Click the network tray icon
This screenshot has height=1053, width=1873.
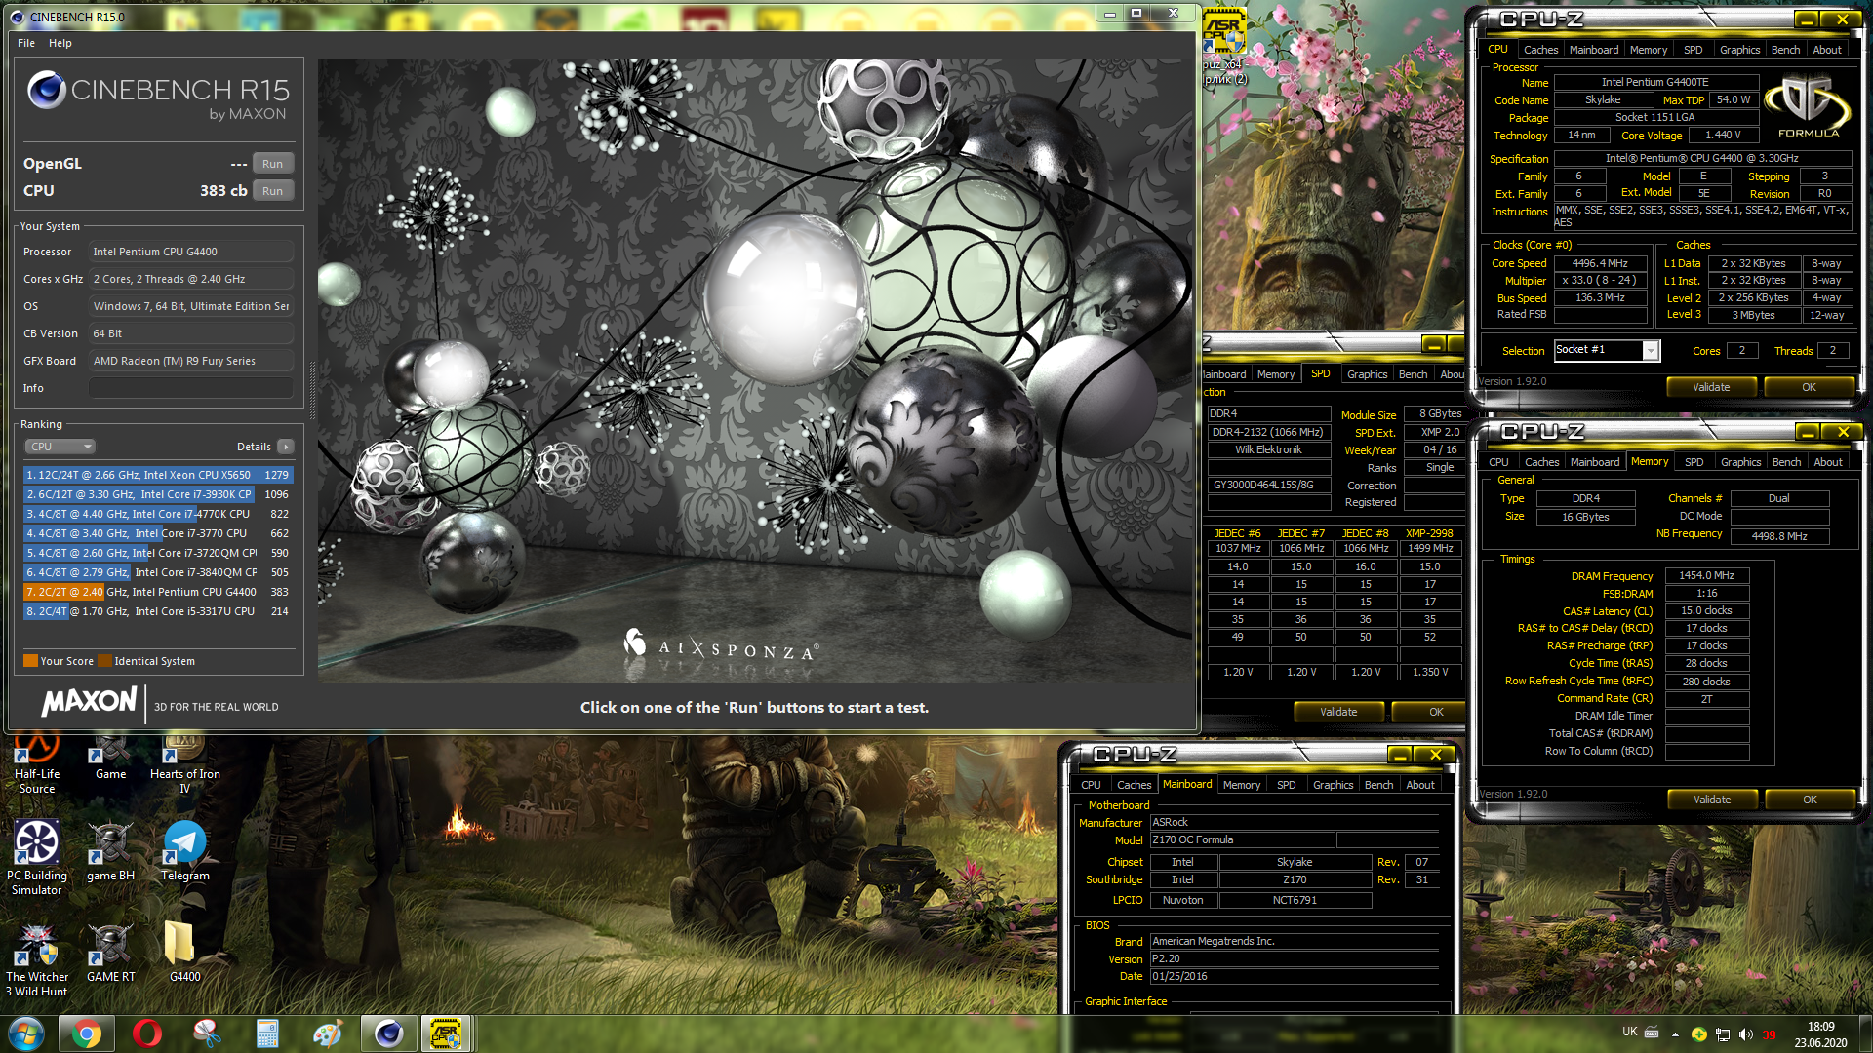[1723, 1034]
